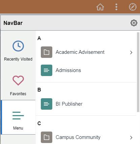140x144 pixels.
Task: Click the Favorites heart icon
Action: pyautogui.click(x=18, y=80)
